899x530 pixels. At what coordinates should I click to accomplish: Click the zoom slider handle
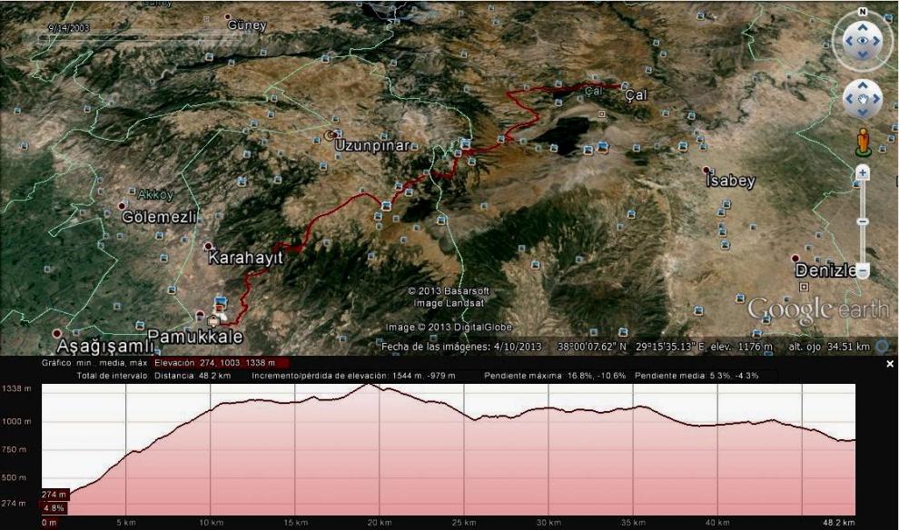pyautogui.click(x=862, y=221)
